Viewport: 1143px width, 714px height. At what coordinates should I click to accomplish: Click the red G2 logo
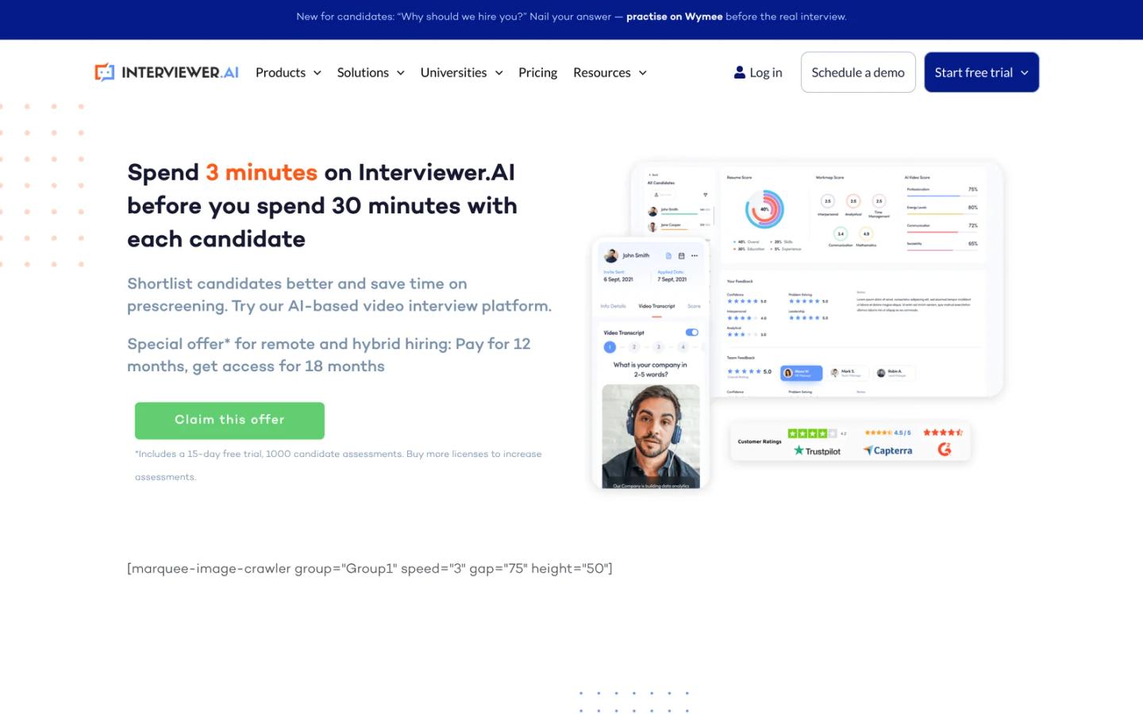[945, 449]
